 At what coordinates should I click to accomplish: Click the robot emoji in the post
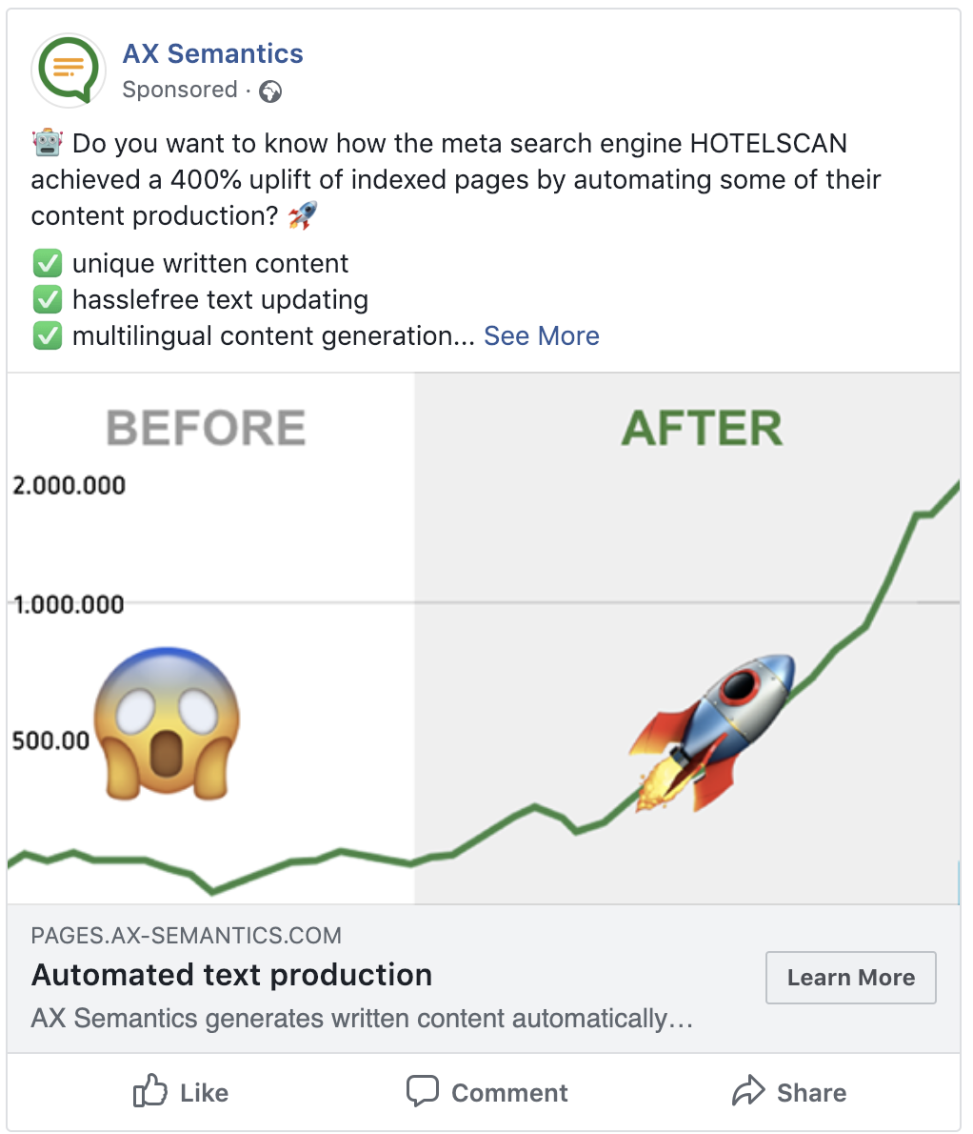(48, 143)
